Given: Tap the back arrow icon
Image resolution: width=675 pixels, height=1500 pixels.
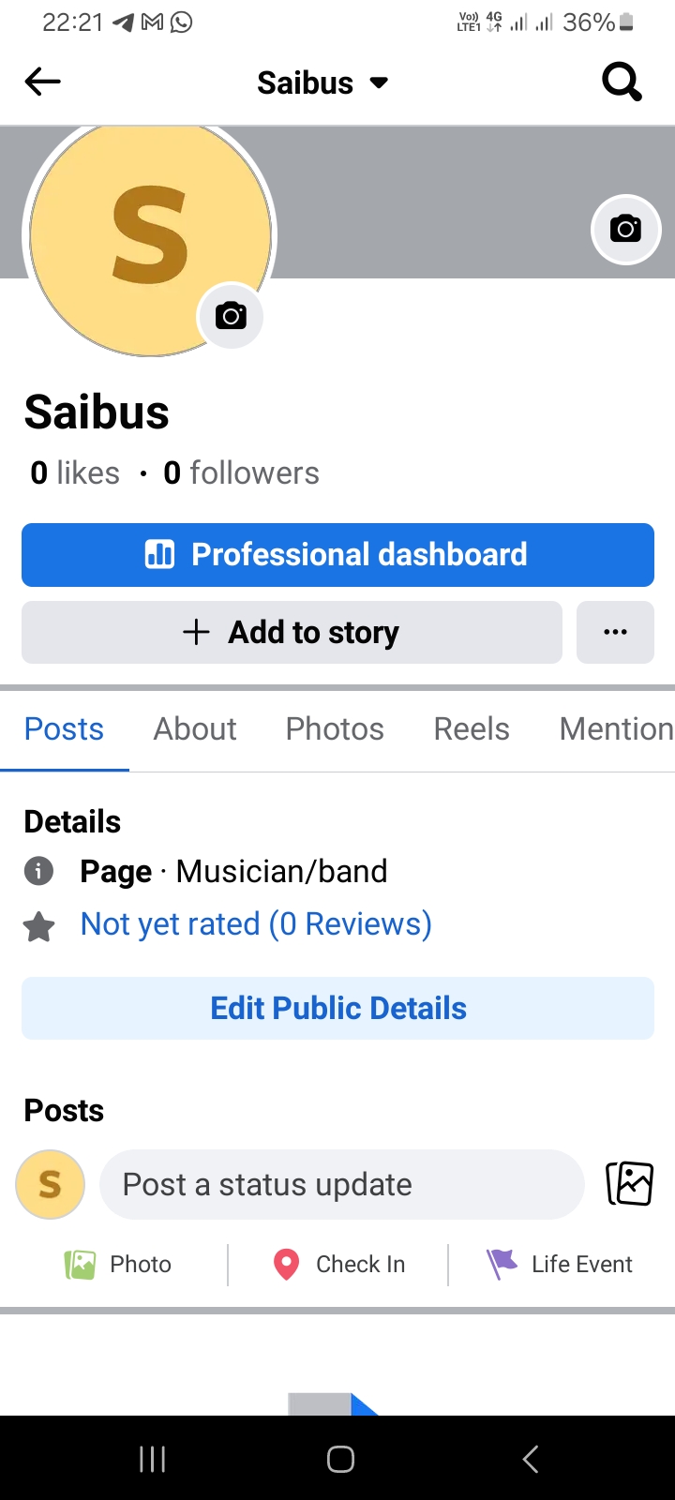Looking at the screenshot, I should point(42,82).
